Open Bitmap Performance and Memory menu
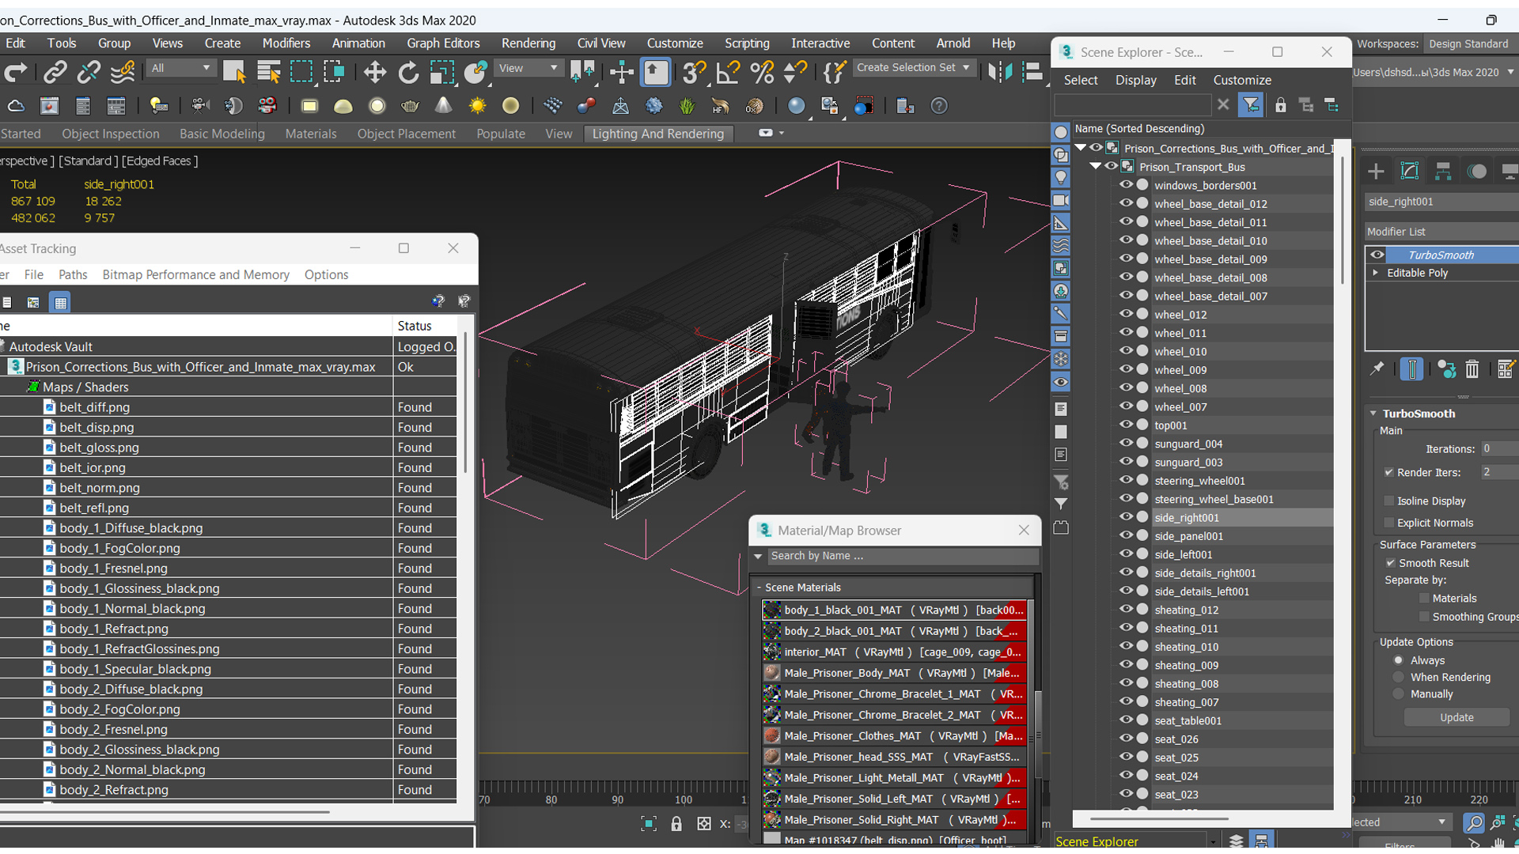 point(195,274)
